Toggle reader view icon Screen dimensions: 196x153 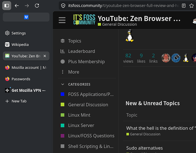[183, 6]
